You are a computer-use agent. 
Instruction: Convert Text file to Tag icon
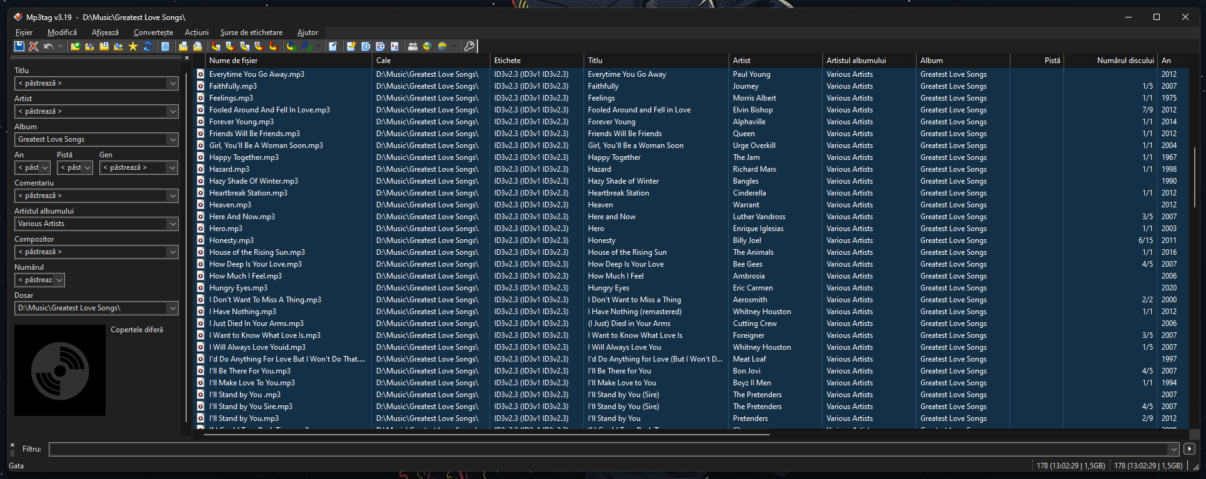tap(259, 46)
